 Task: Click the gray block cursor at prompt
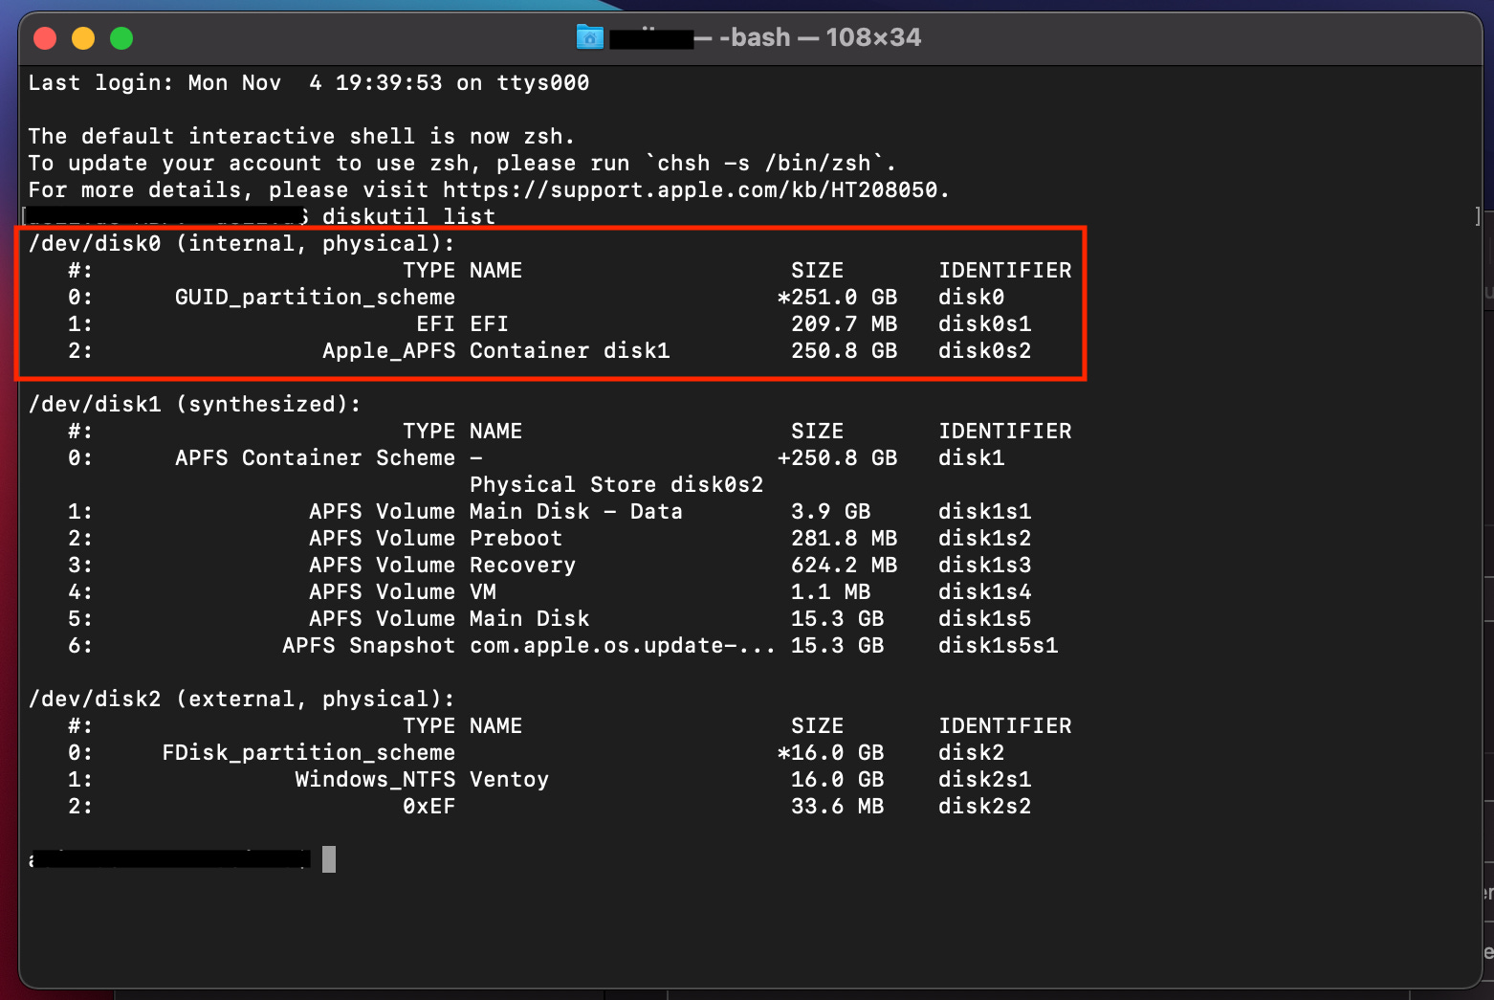(x=329, y=859)
